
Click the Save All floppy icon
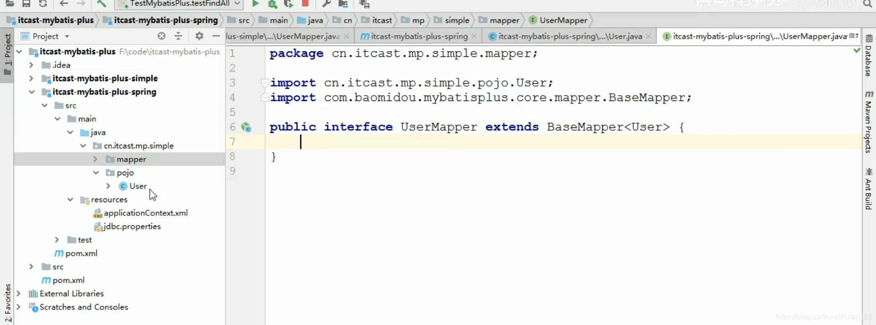[x=26, y=4]
